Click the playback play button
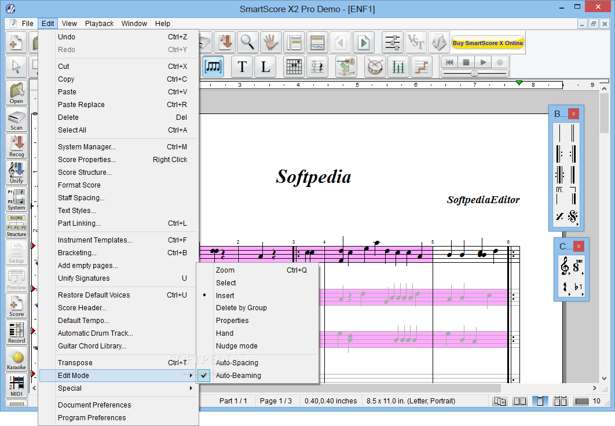The height and width of the screenshot is (426, 615). tap(483, 63)
